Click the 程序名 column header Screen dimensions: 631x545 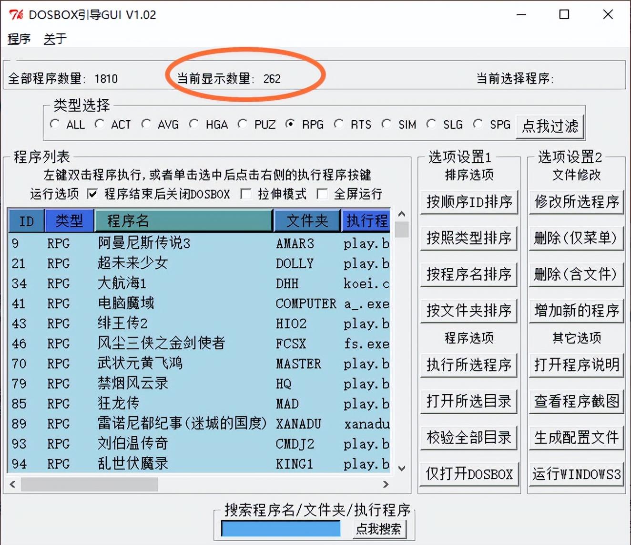tap(184, 221)
